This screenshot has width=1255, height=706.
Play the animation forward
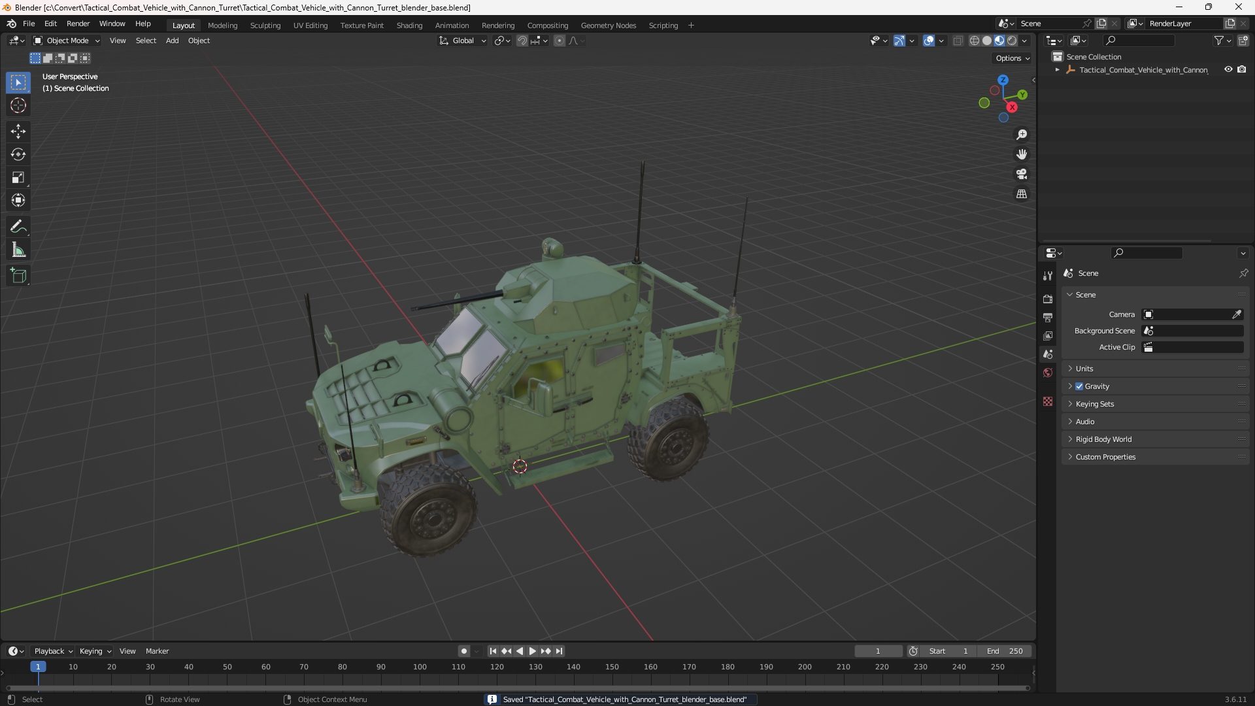pos(532,651)
